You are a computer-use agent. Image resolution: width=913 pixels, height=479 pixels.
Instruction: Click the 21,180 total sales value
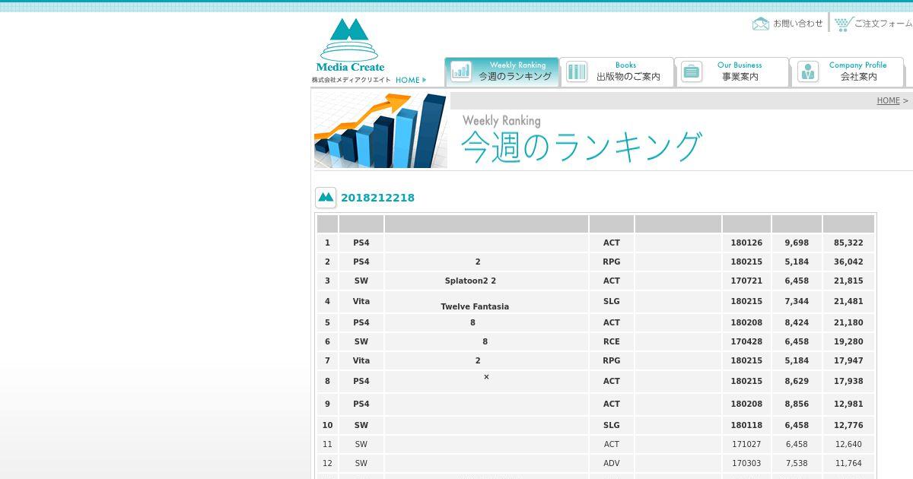tap(848, 322)
